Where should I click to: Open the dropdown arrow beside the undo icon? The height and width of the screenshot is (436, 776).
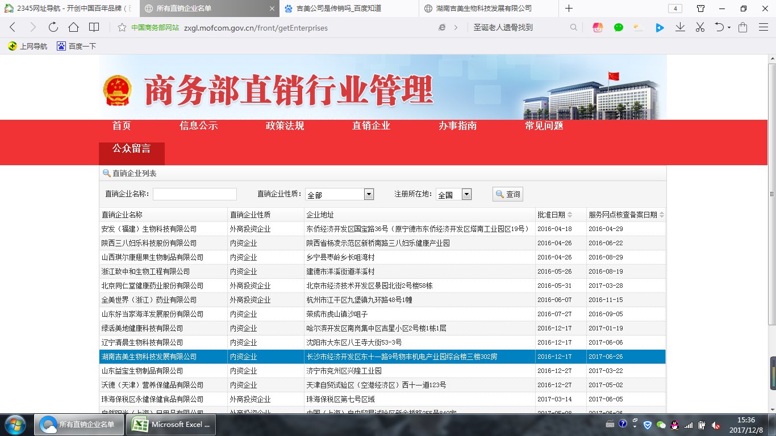[729, 27]
